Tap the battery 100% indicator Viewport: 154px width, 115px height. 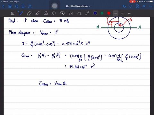pyautogui.click(x=149, y=2)
